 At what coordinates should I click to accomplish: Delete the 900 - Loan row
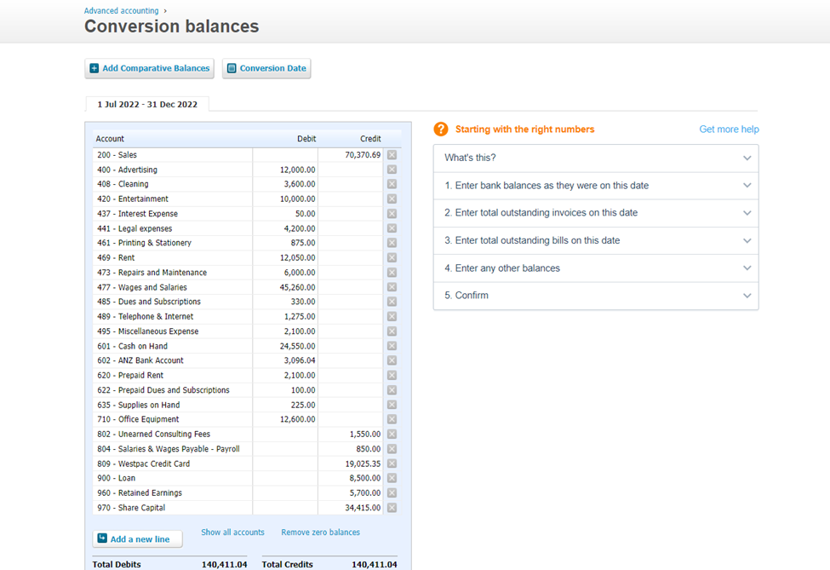(392, 478)
